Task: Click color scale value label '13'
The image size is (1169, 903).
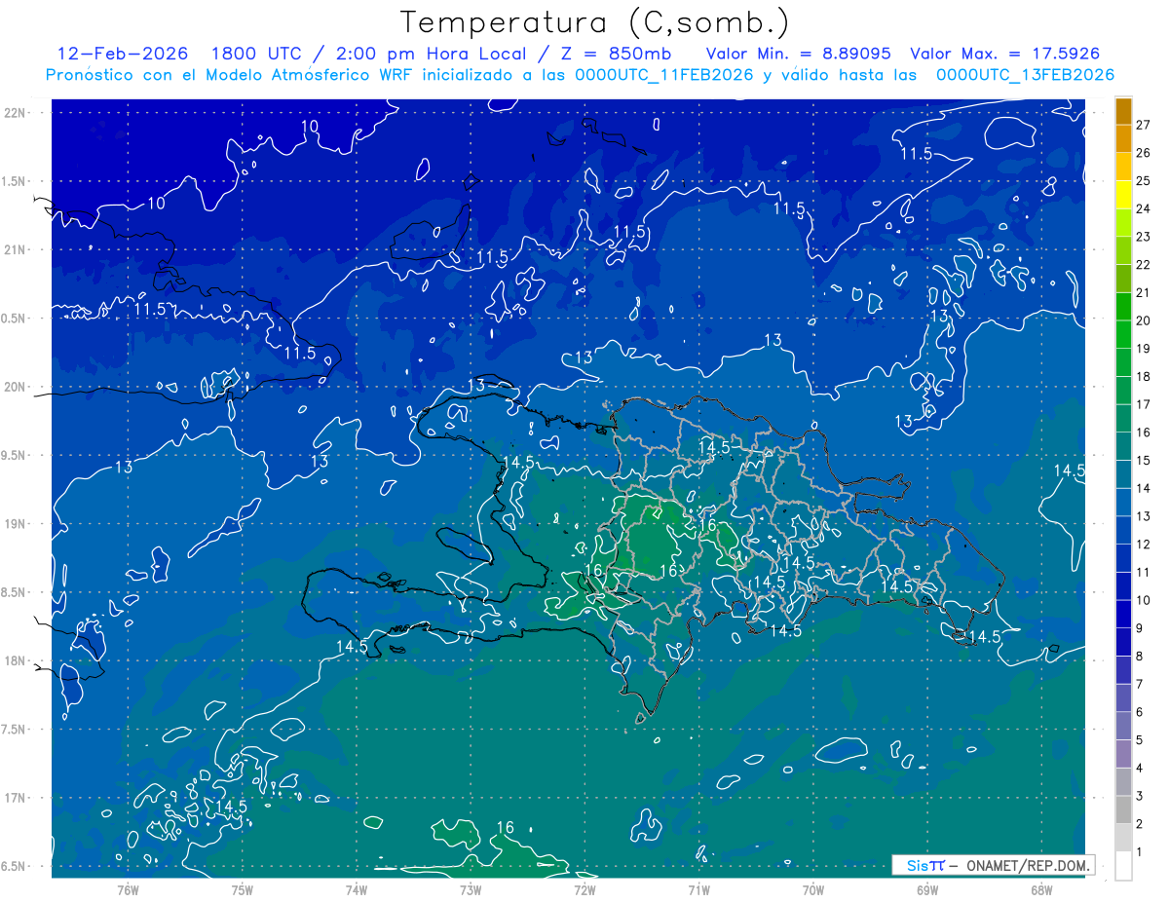Action: [x=1144, y=517]
